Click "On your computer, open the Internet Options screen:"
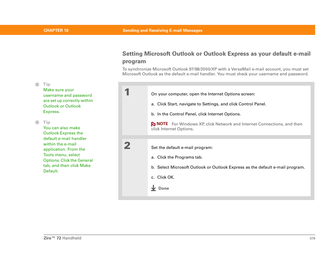330x255 pixels. tap(203, 94)
